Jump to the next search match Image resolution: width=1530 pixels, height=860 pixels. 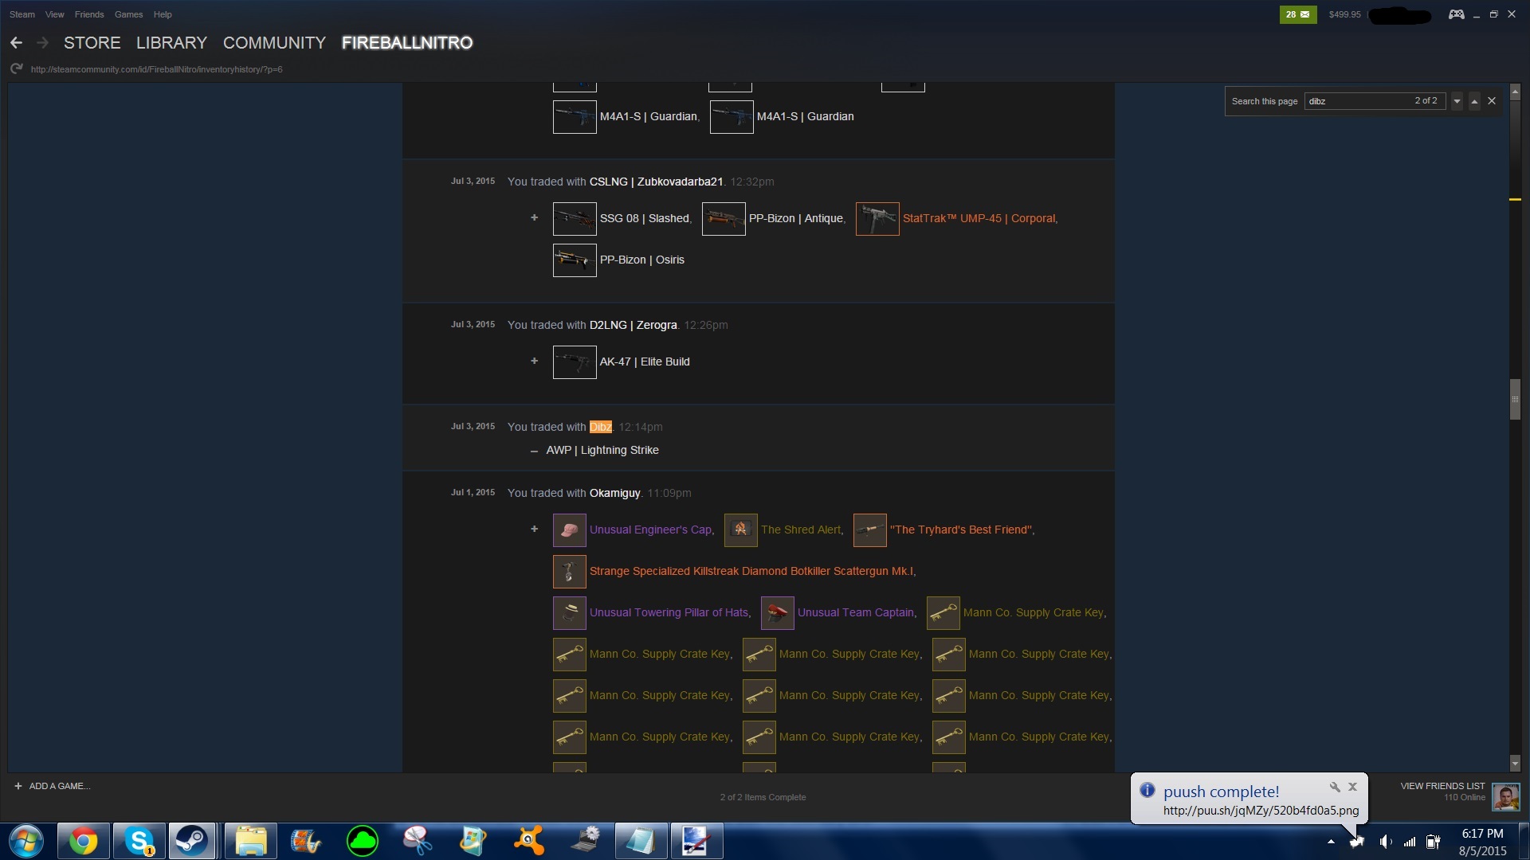coord(1457,101)
